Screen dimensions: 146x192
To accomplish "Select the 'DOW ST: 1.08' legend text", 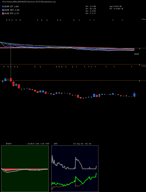I will pos(11,6).
